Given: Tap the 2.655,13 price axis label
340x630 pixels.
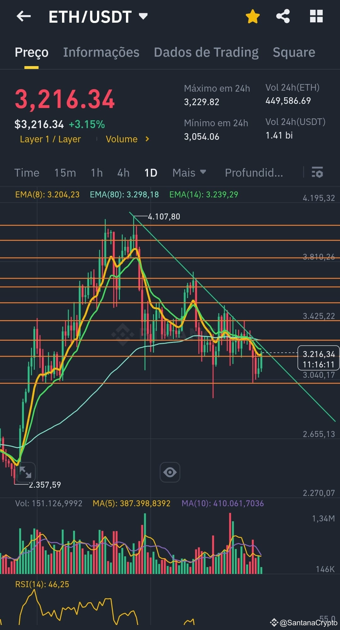Looking at the screenshot, I should point(319,434).
